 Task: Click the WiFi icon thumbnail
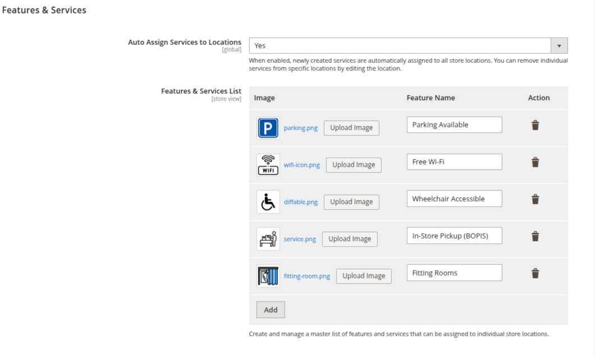point(268,165)
